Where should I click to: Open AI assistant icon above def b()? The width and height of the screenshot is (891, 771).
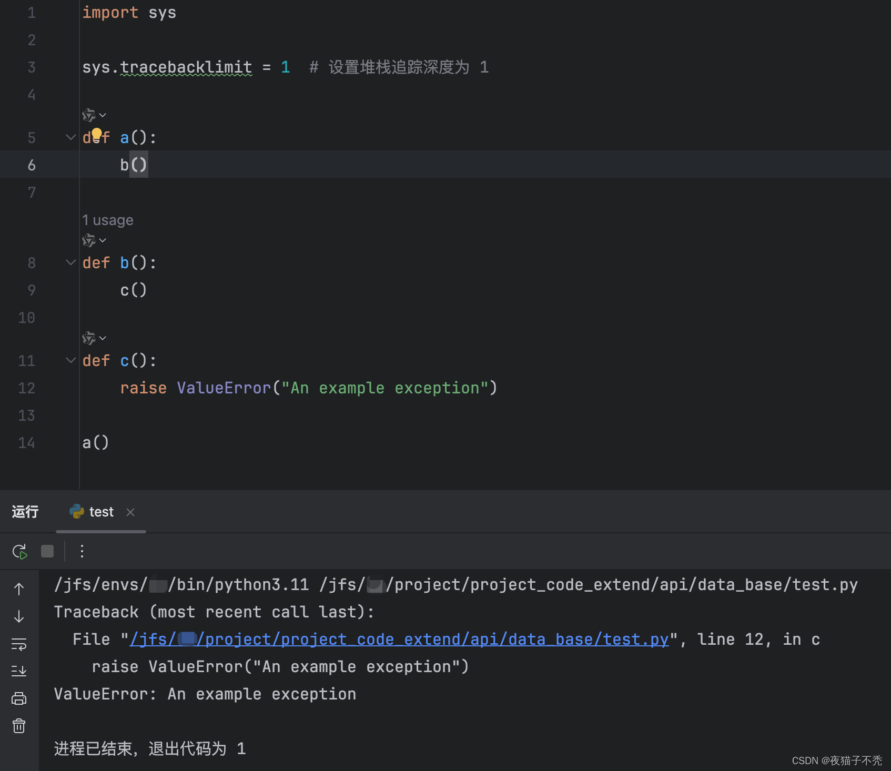(89, 240)
